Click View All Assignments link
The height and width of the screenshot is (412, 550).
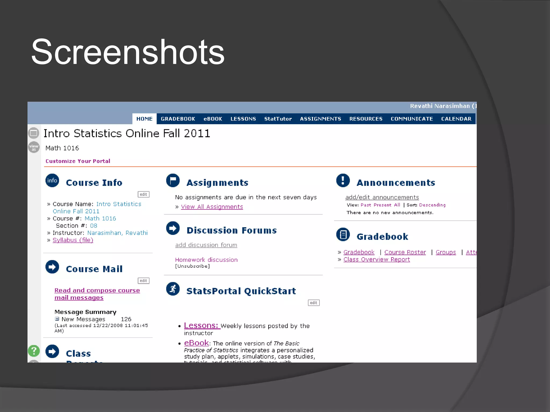tap(212, 207)
